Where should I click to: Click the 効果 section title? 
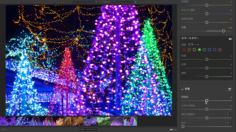point(187,89)
